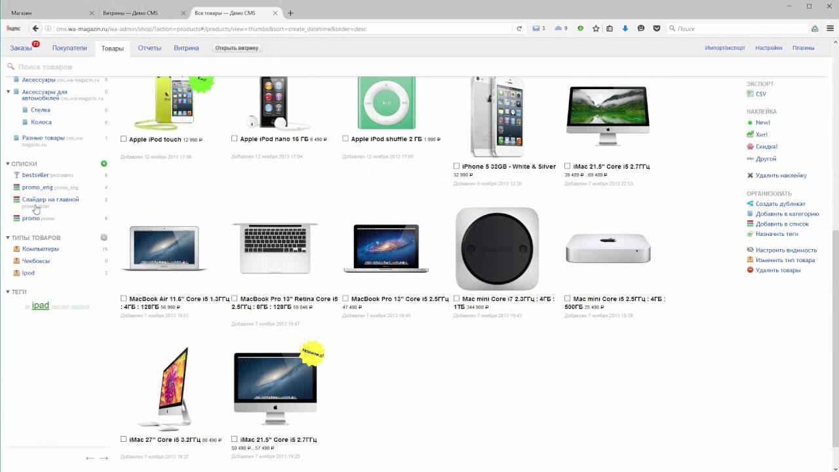Open the Mac mini Core i7 thumbnail
This screenshot has width=839, height=472.
click(x=497, y=249)
